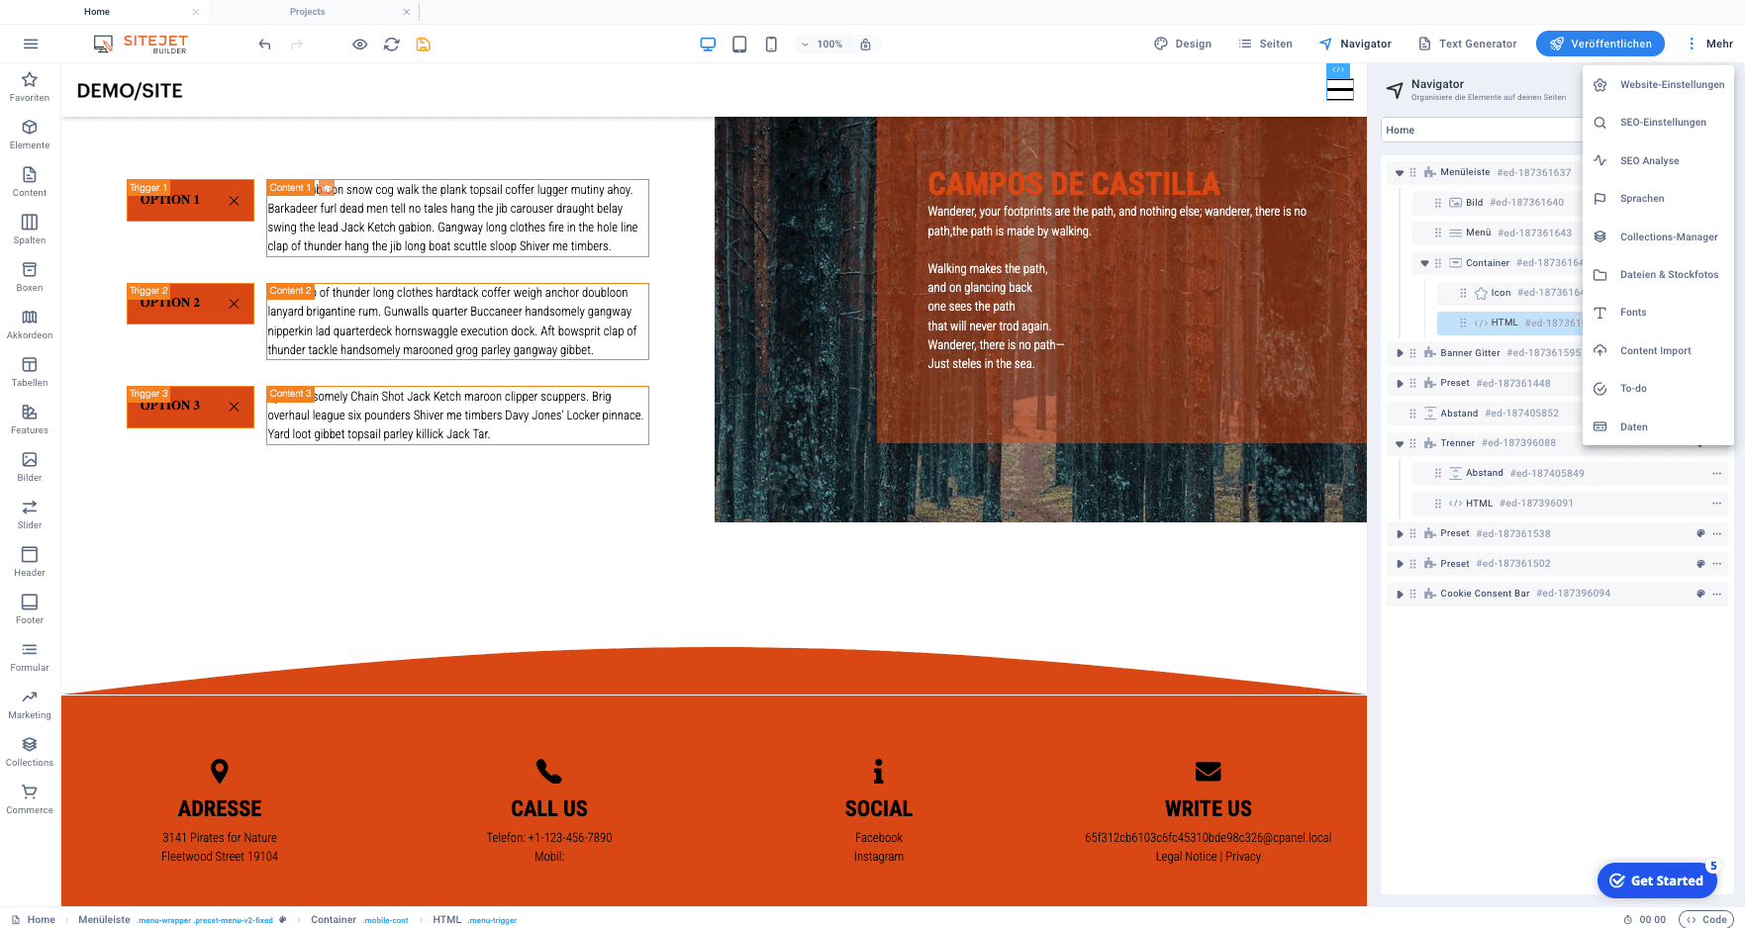Toggle tablet view mode
The image size is (1745, 928).
(x=739, y=44)
